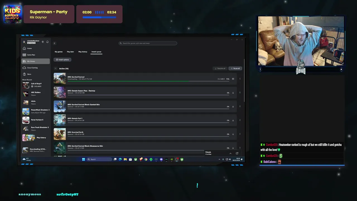Click the Superman - Party song progress bar
Viewport: 357px width, 201px height.
click(99, 17)
